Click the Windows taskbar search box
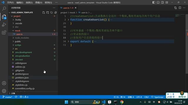 (x=85, y=102)
